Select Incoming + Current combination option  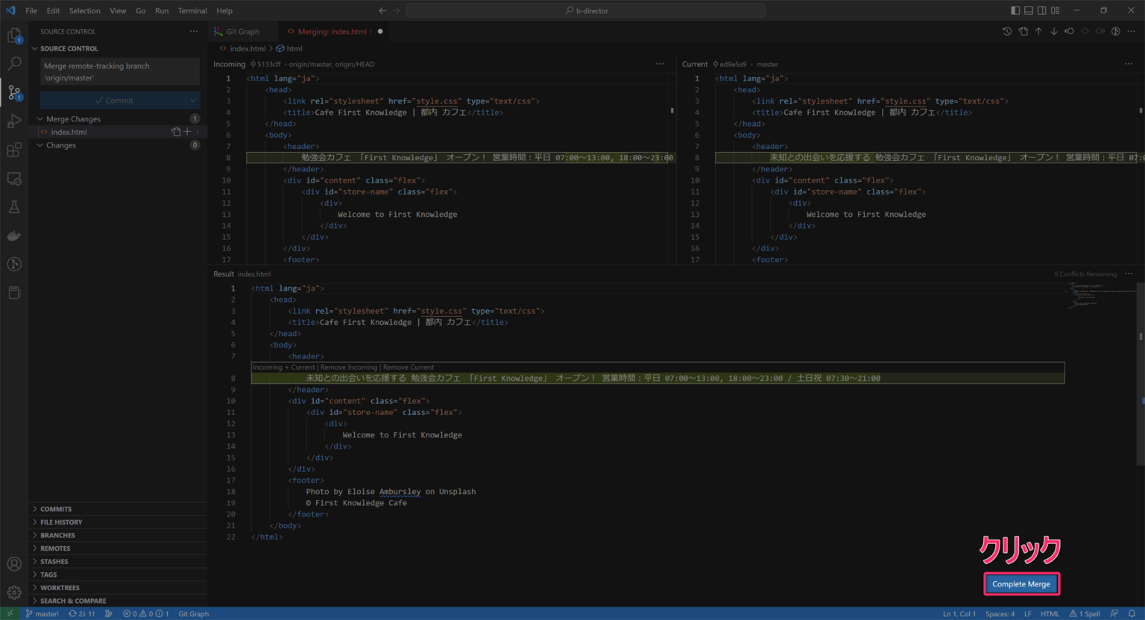(x=283, y=367)
